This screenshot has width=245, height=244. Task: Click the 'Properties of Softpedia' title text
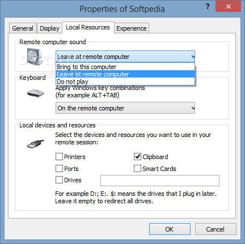(122, 9)
